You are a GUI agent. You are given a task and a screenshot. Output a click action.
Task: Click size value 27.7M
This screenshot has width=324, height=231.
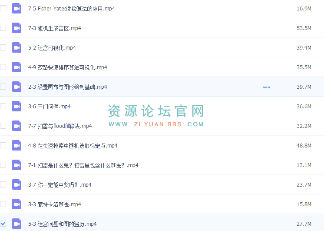[x=304, y=224]
